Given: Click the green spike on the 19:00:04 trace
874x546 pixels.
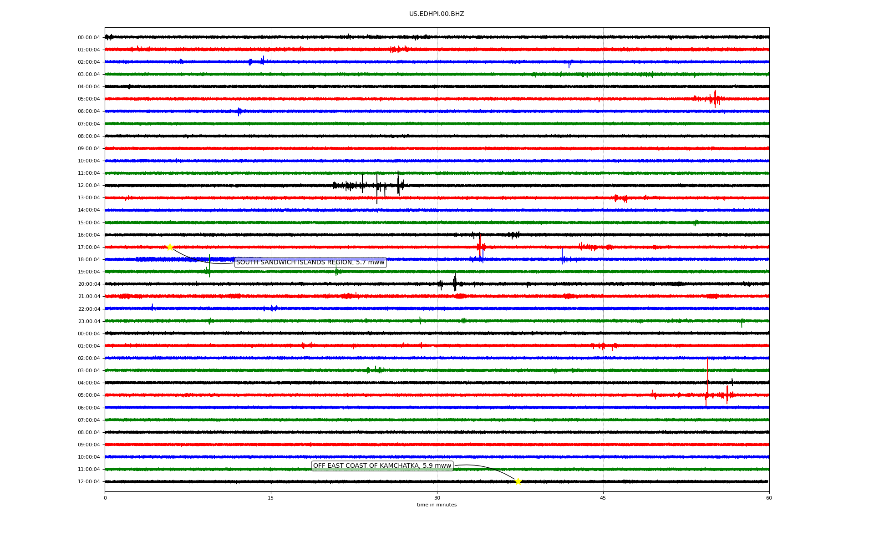Looking at the screenshot, I should tap(209, 268).
